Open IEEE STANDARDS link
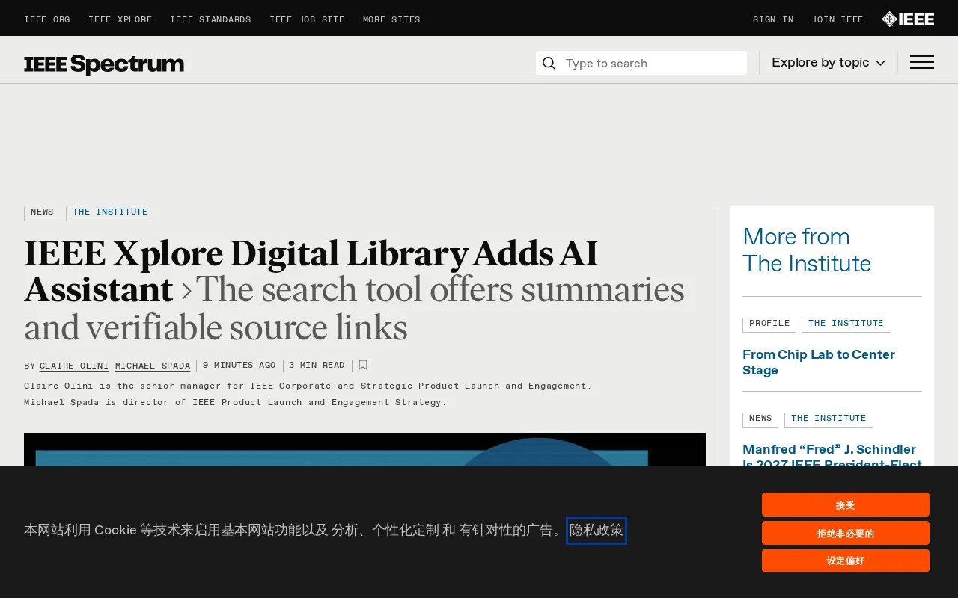 (x=210, y=20)
